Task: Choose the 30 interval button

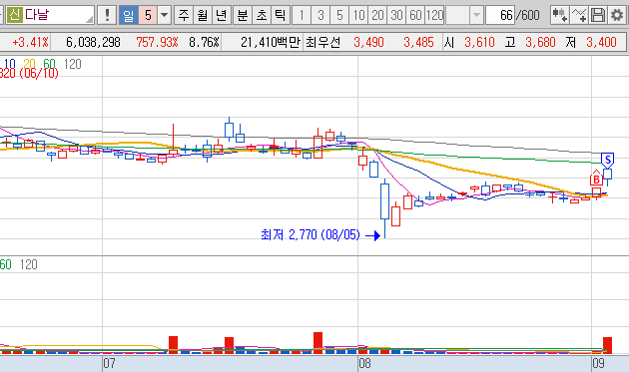Action: (x=396, y=15)
